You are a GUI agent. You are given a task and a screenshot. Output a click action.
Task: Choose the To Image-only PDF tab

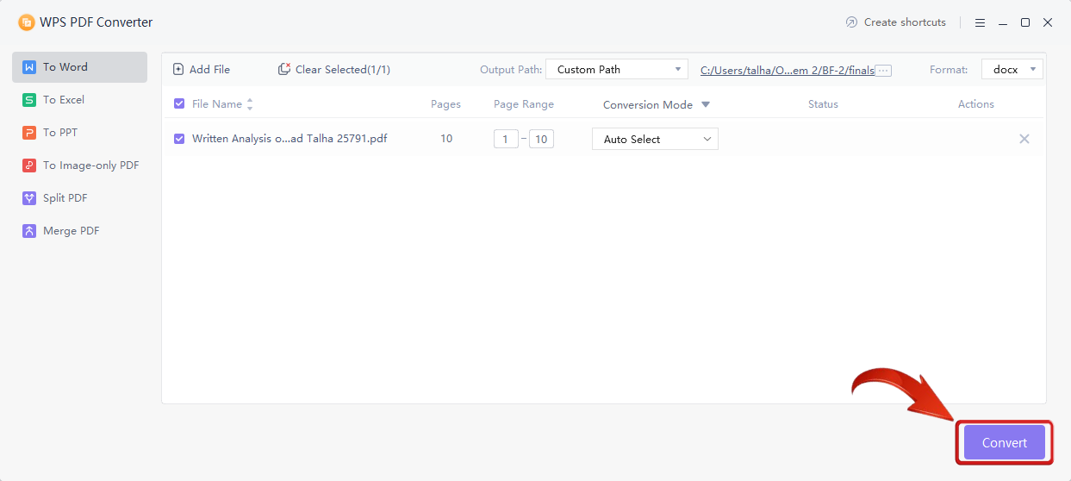[x=79, y=166]
